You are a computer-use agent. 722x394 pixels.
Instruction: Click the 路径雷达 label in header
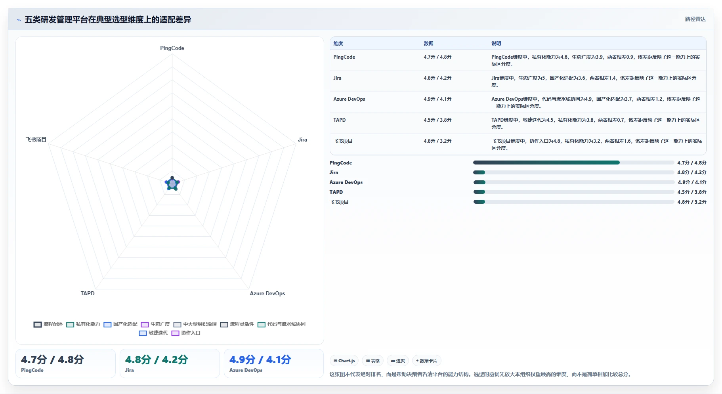[695, 19]
